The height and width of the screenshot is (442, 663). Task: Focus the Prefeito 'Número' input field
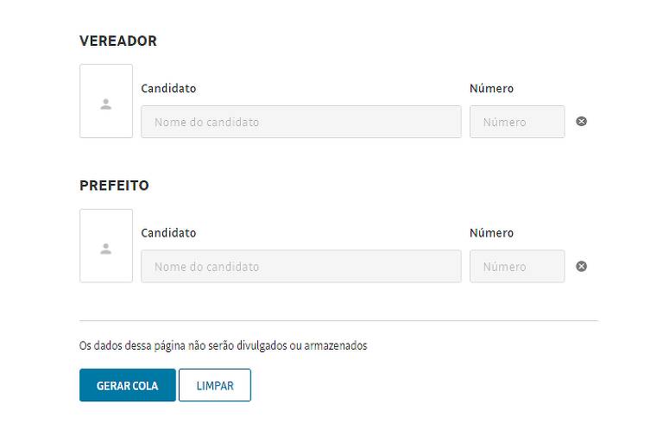click(x=517, y=267)
